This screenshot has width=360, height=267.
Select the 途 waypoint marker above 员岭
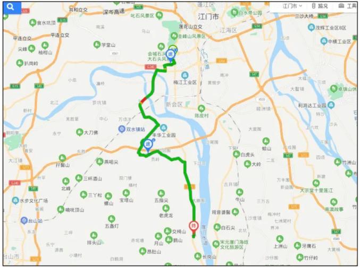148,145
